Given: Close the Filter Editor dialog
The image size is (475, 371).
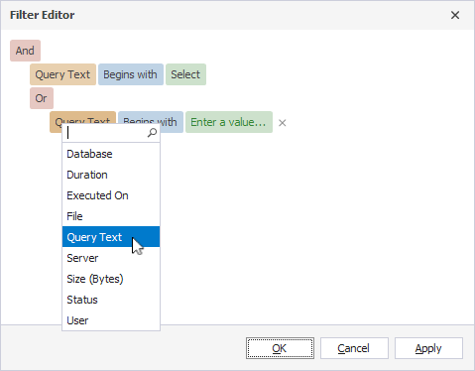Looking at the screenshot, I should point(455,15).
